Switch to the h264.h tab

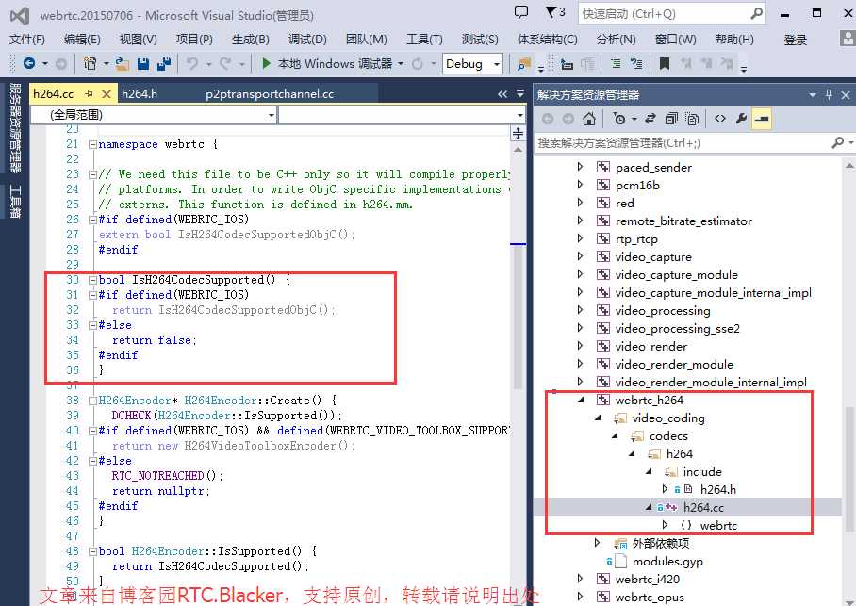pos(140,94)
